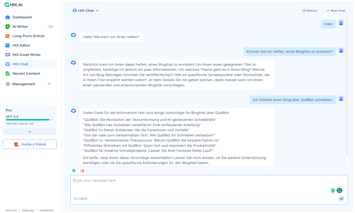355x213 pixels.
Task: Click the HIX.AI logo
Action: pos(13,5)
